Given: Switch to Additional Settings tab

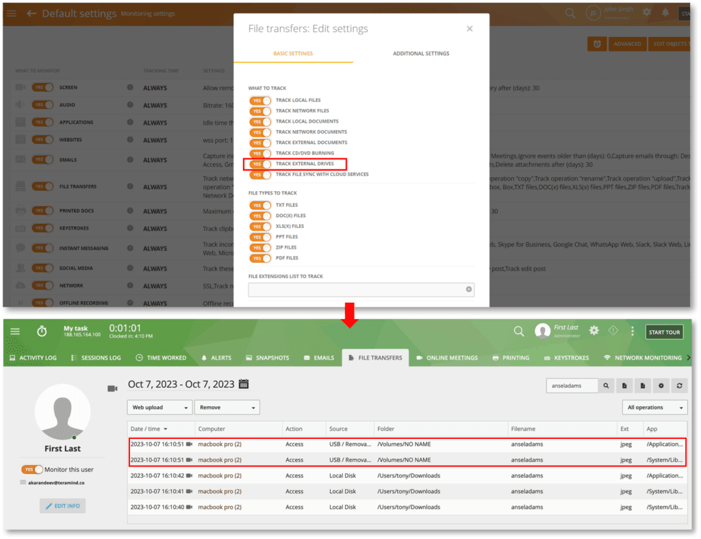Looking at the screenshot, I should (x=421, y=53).
